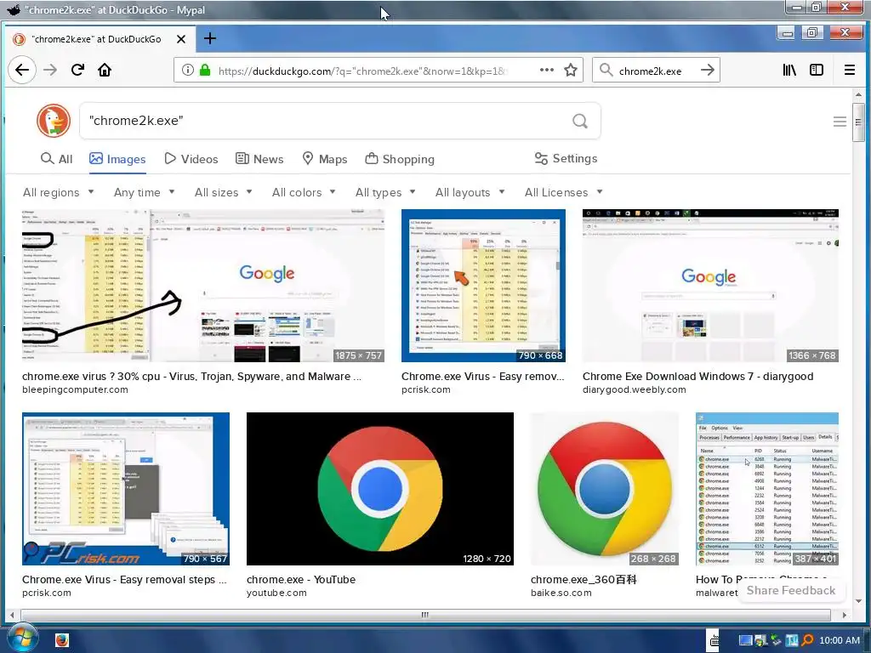Click the 'chrome.exe - YouTube' title
871x653 pixels.
(x=301, y=579)
